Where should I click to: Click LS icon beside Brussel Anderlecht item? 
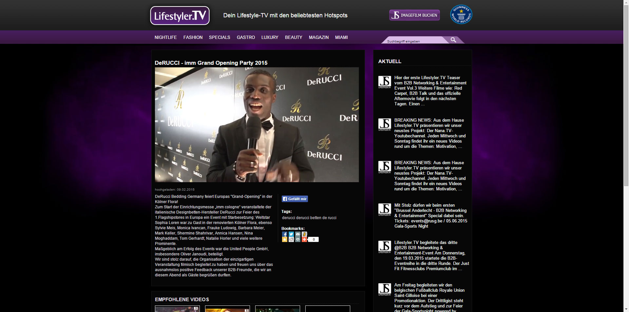[385, 210]
